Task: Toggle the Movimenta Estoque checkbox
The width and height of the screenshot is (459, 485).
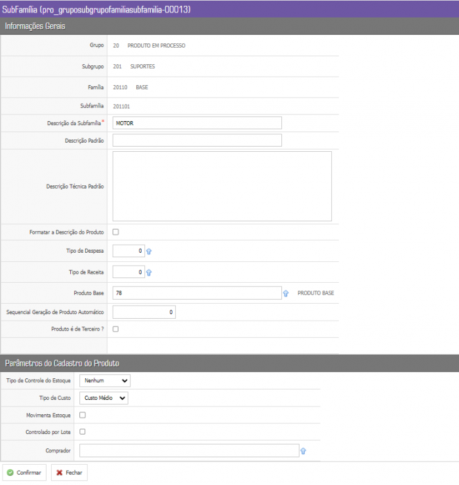Action: (x=83, y=415)
